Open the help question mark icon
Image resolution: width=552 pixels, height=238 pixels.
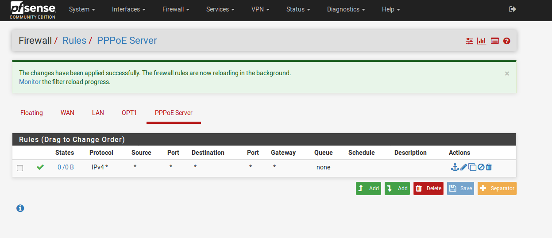pyautogui.click(x=507, y=41)
